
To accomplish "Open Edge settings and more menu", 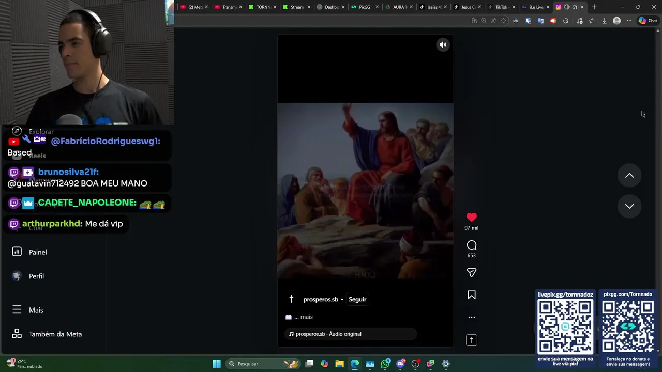I will click(629, 21).
